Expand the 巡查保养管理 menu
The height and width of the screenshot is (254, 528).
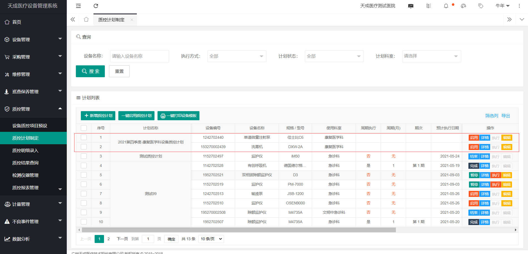tap(33, 92)
